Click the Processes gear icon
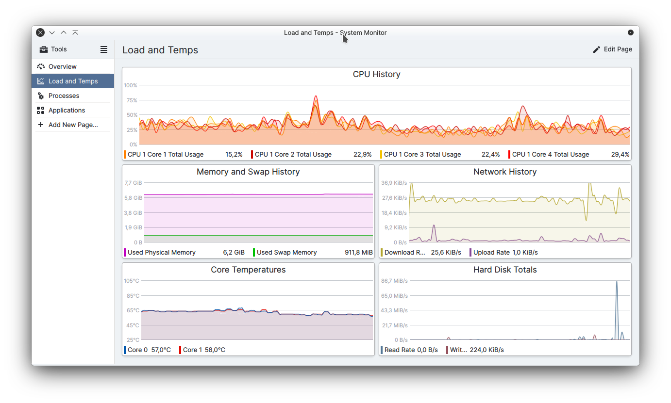The image size is (671, 403). [x=41, y=96]
